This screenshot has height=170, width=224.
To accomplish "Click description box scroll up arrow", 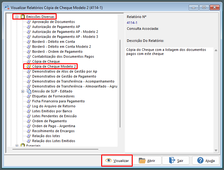I will [216, 50].
